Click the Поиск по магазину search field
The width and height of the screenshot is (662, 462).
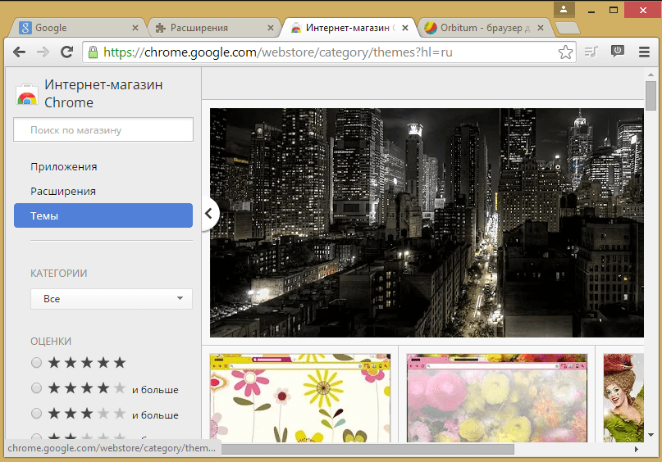click(x=103, y=129)
